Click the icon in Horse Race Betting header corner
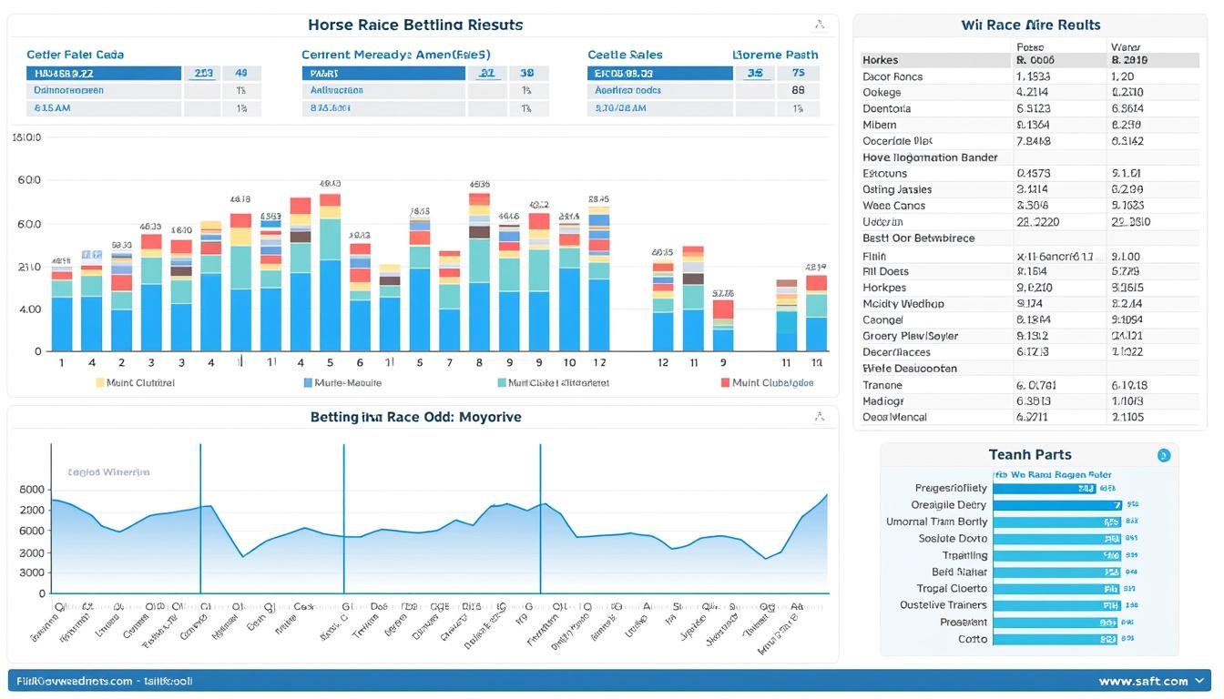The height and width of the screenshot is (699, 1224). [x=819, y=25]
